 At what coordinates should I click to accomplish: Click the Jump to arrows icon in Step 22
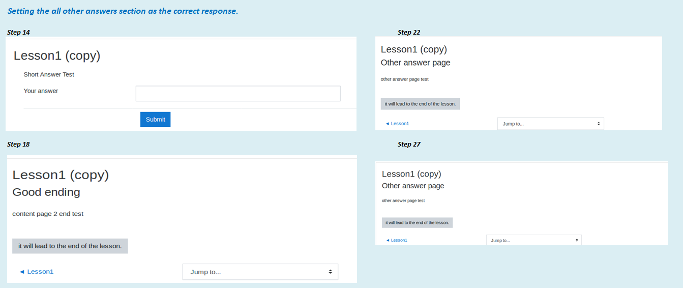click(x=599, y=124)
